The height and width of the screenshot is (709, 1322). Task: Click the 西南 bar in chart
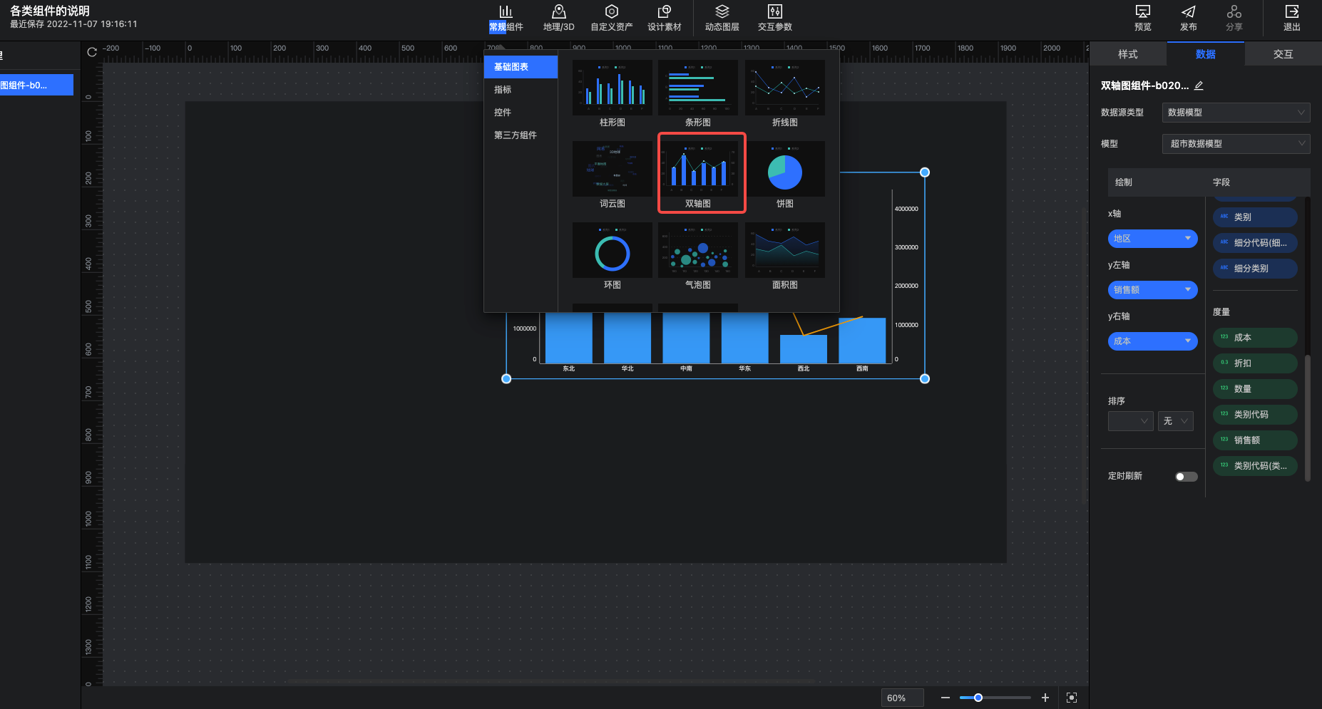[x=862, y=341]
